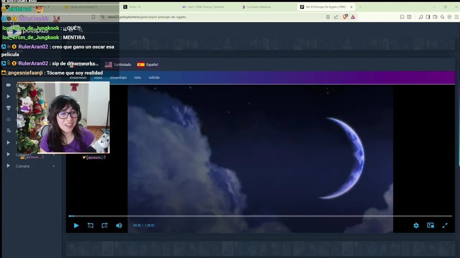Click the video camera sidebar icon

click(x=9, y=85)
